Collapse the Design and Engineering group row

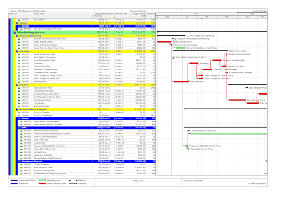tap(17, 36)
